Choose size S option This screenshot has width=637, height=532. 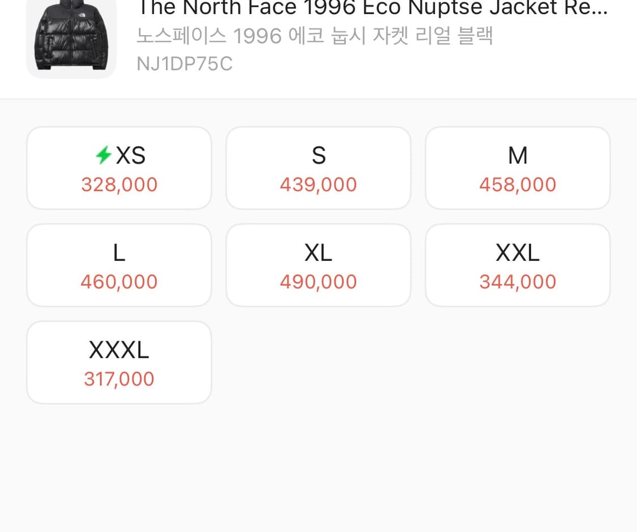pyautogui.click(x=318, y=168)
